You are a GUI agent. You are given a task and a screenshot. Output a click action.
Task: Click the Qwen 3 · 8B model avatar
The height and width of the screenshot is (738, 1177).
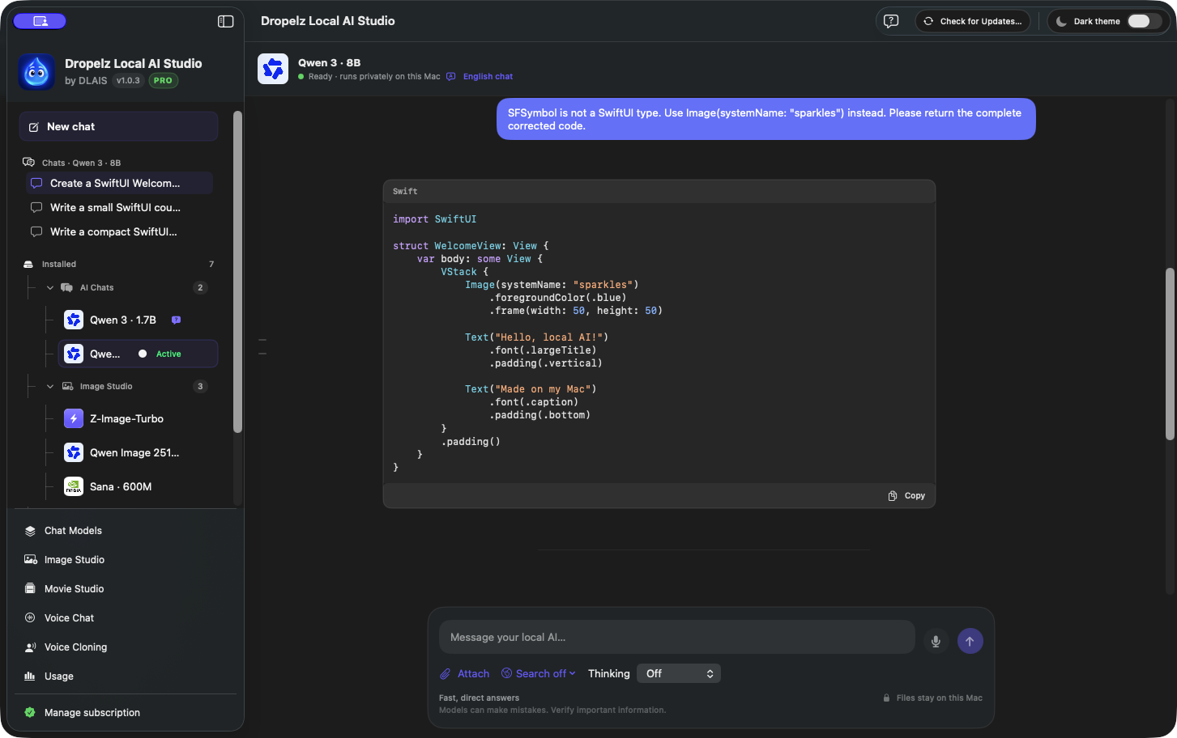pos(273,69)
